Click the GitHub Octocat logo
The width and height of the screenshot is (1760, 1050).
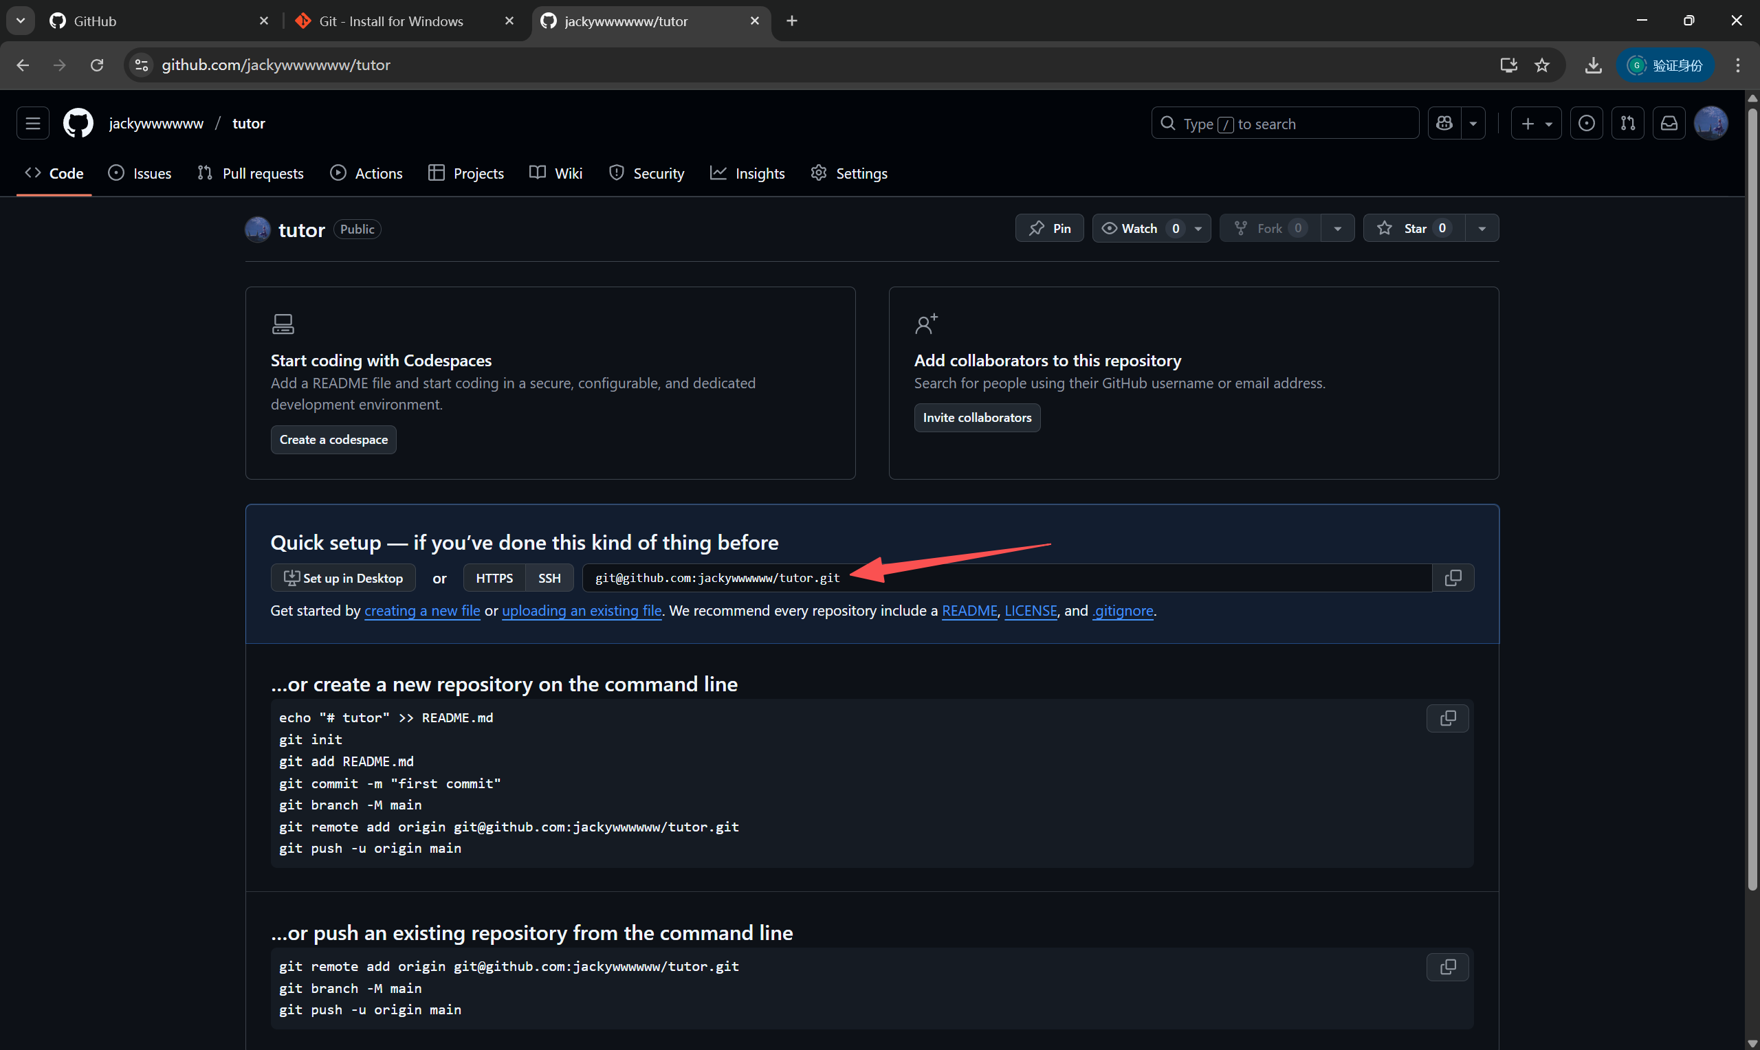[78, 123]
